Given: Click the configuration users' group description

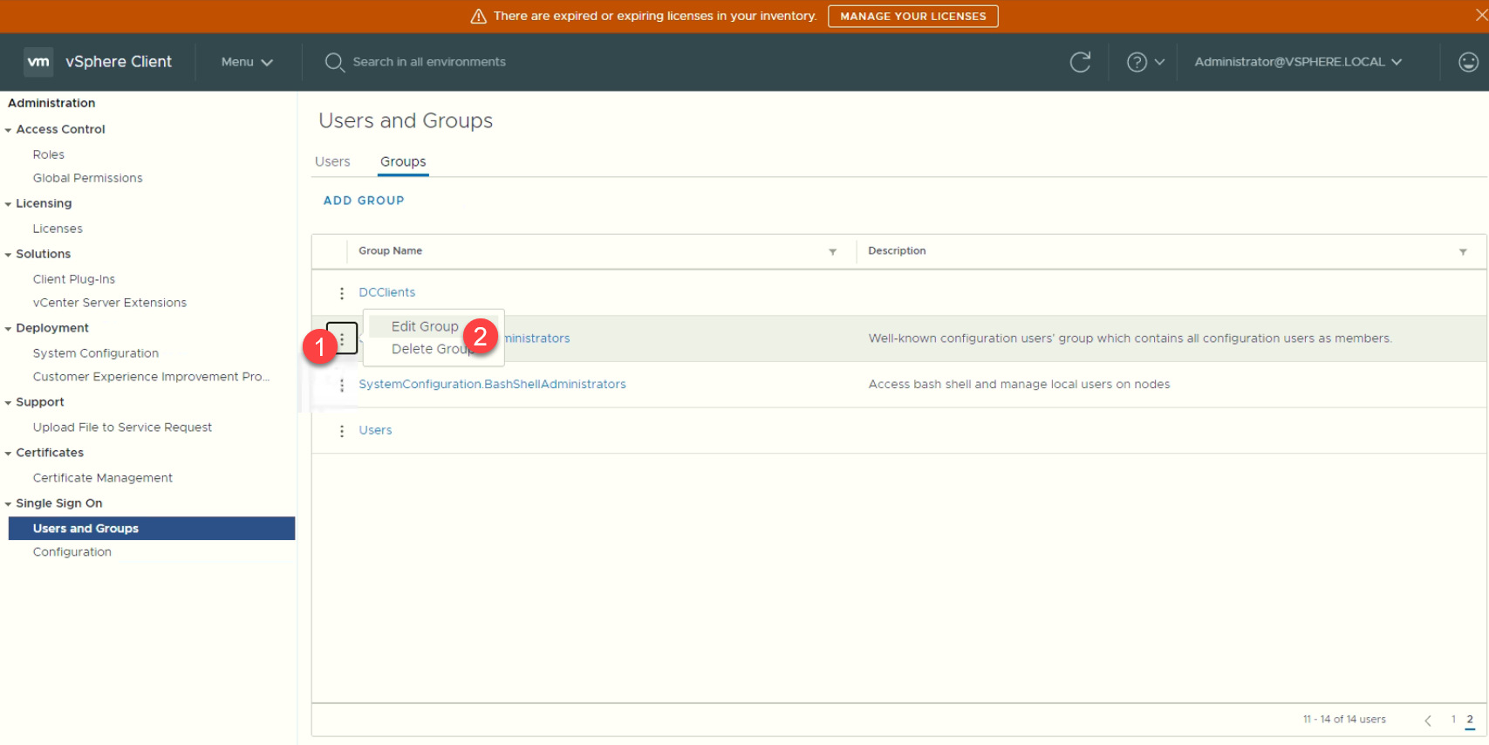Looking at the screenshot, I should coord(1130,338).
